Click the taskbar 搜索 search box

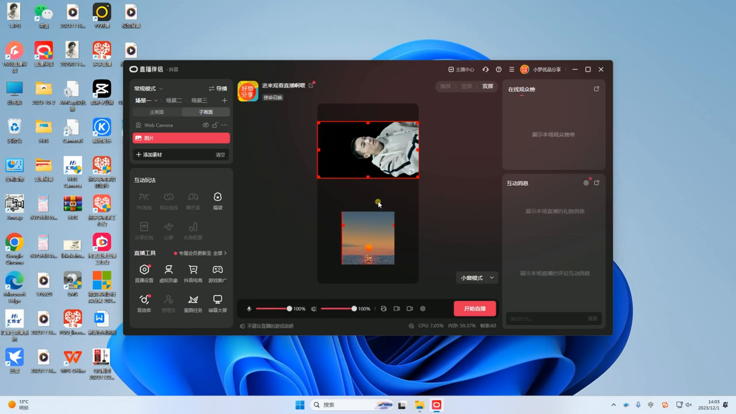coord(352,405)
